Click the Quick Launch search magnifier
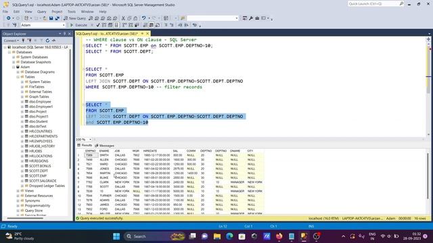The height and width of the screenshot is (243, 433). click(x=401, y=3)
